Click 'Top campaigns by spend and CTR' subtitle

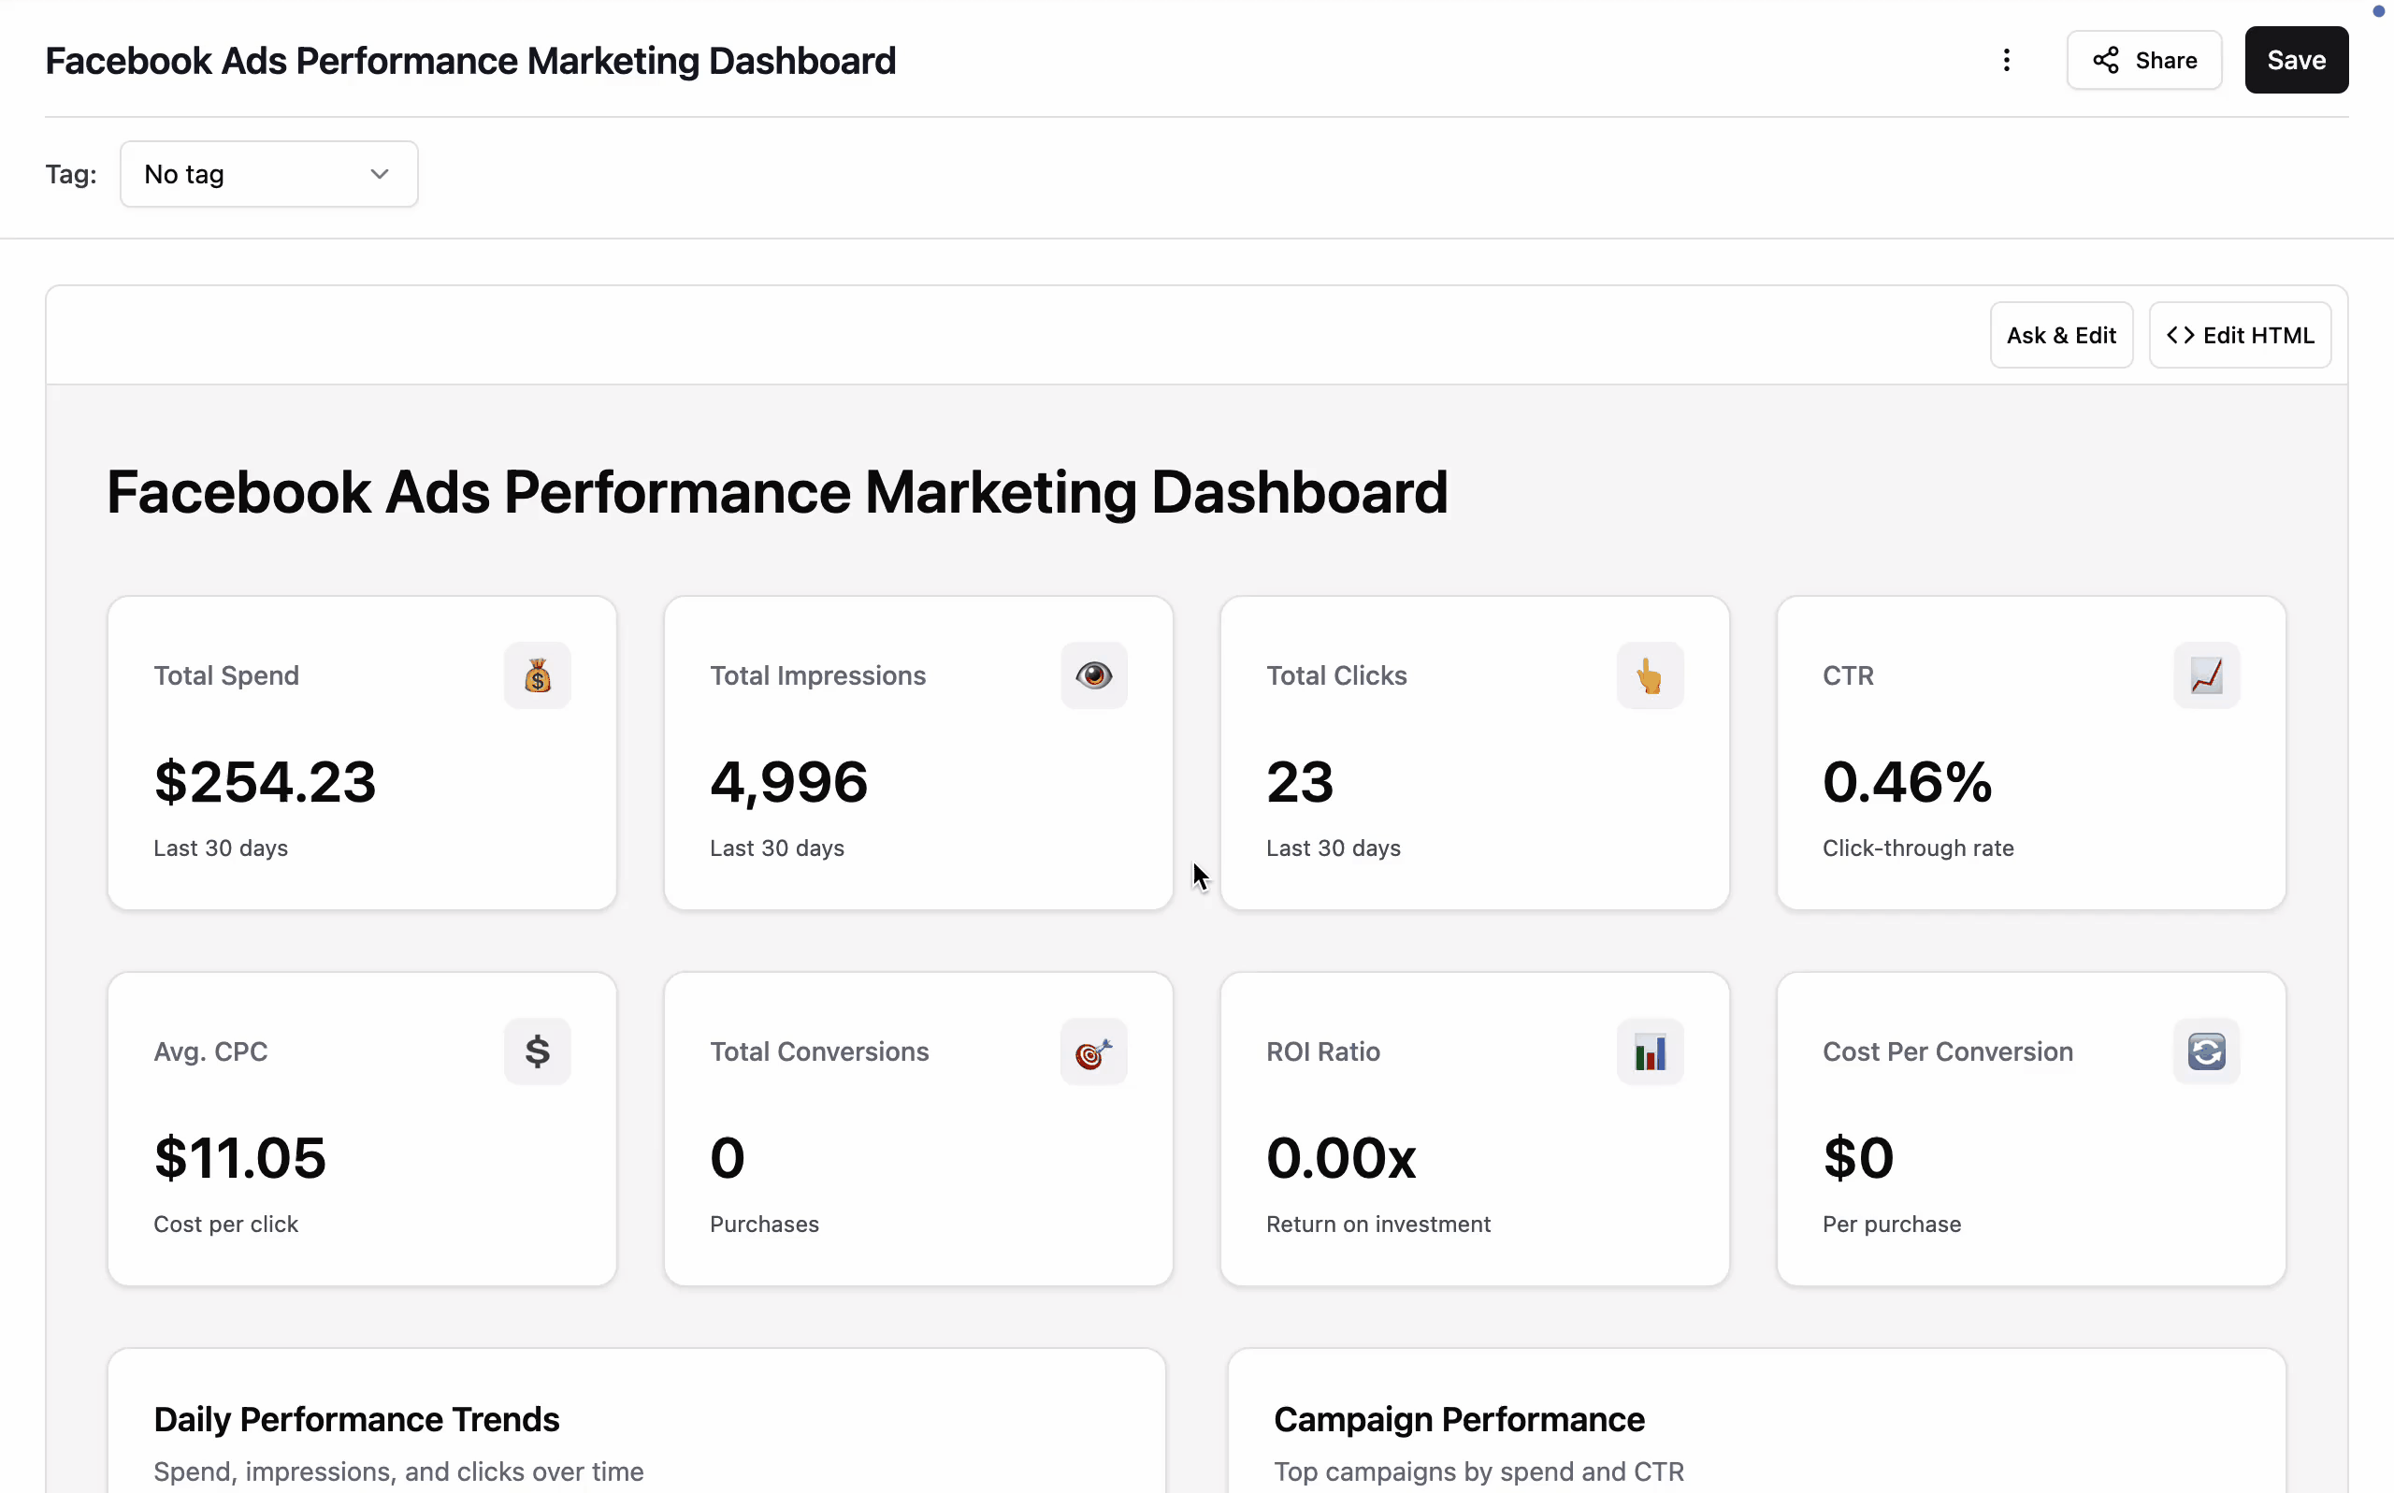pyautogui.click(x=1478, y=1471)
